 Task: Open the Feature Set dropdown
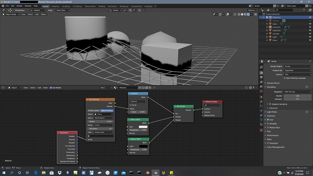(298, 70)
